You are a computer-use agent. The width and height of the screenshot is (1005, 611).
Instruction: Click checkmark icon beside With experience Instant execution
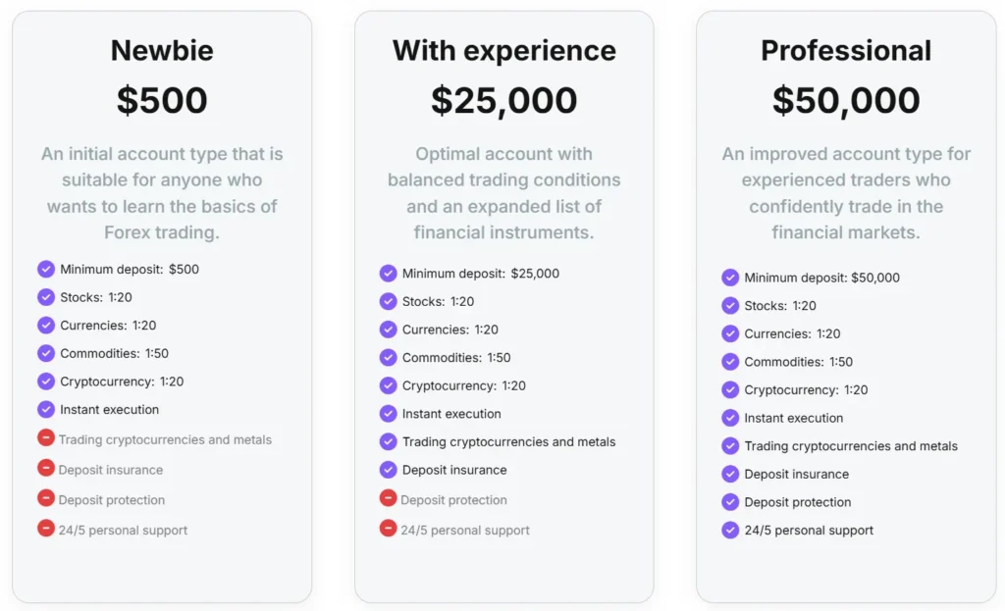(x=389, y=414)
